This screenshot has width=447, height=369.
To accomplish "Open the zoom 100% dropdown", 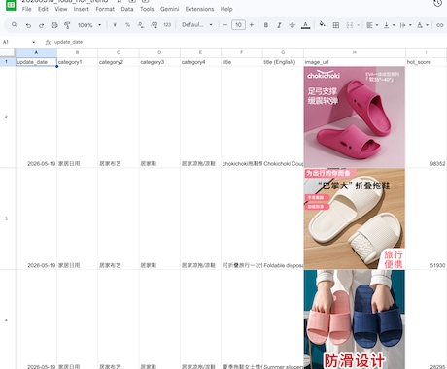I will pos(89,25).
